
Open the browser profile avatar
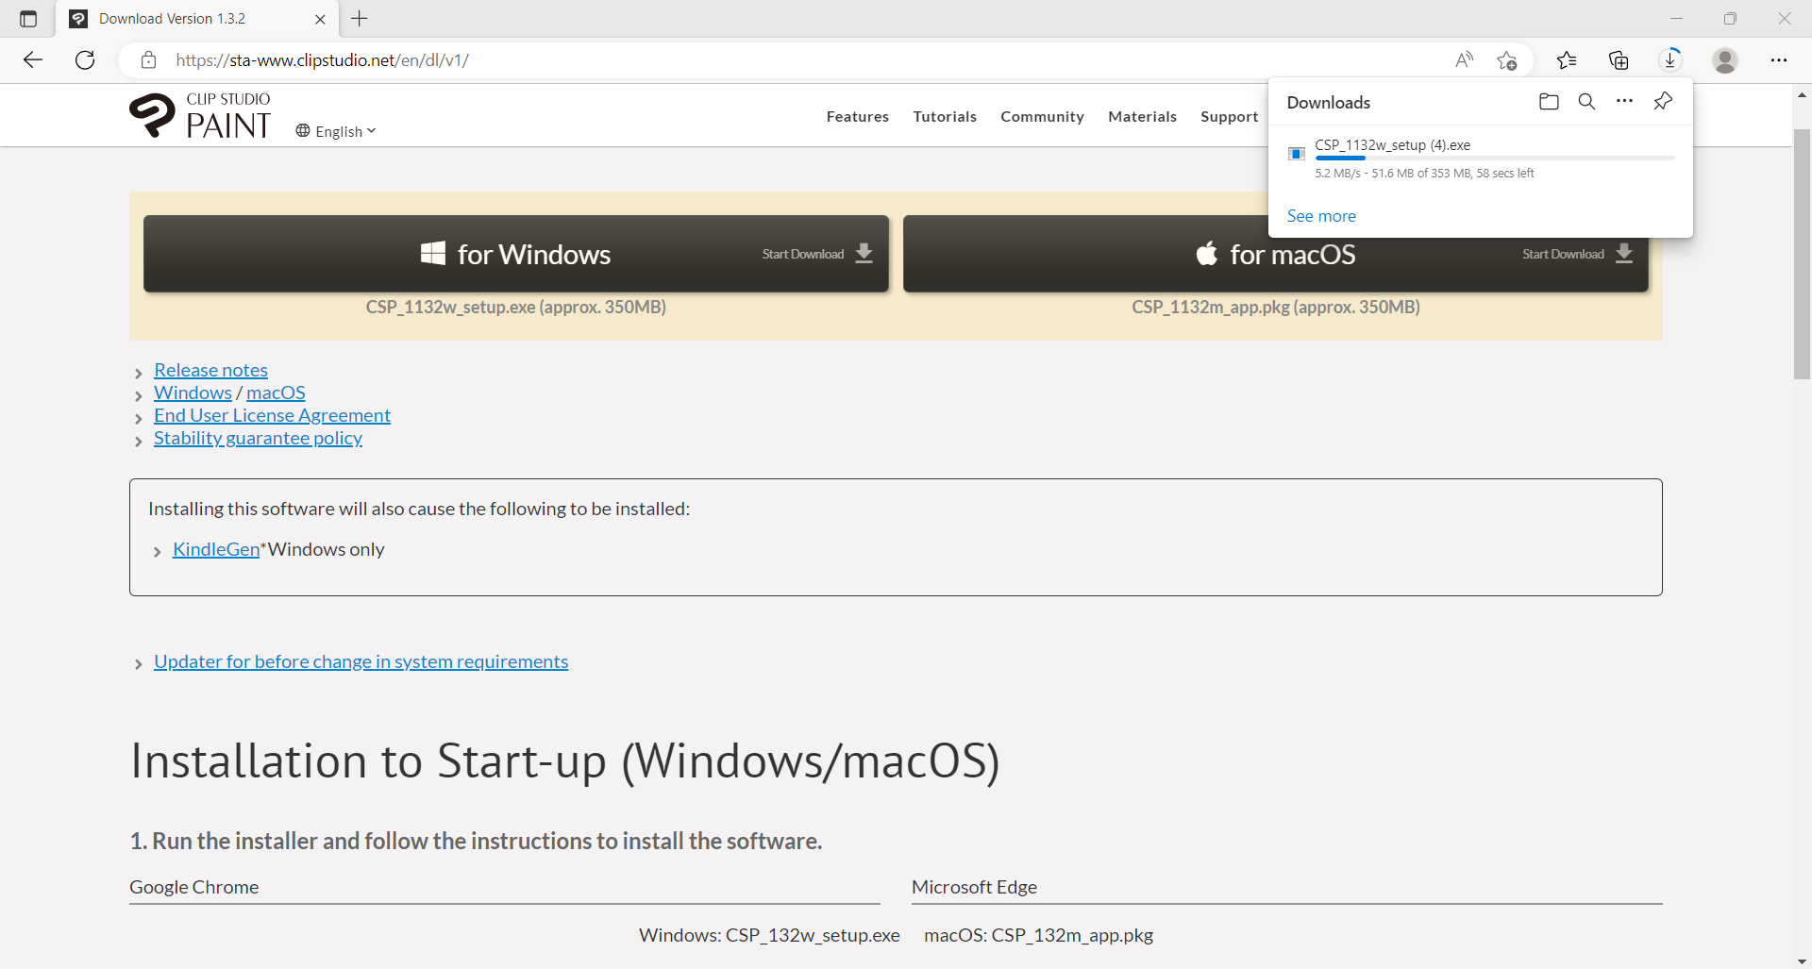point(1725,60)
